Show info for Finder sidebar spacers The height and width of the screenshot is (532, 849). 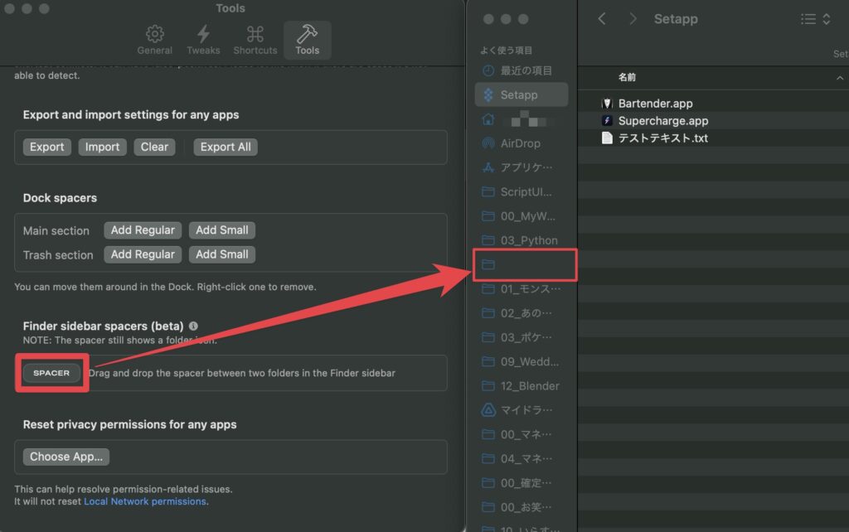[193, 326]
